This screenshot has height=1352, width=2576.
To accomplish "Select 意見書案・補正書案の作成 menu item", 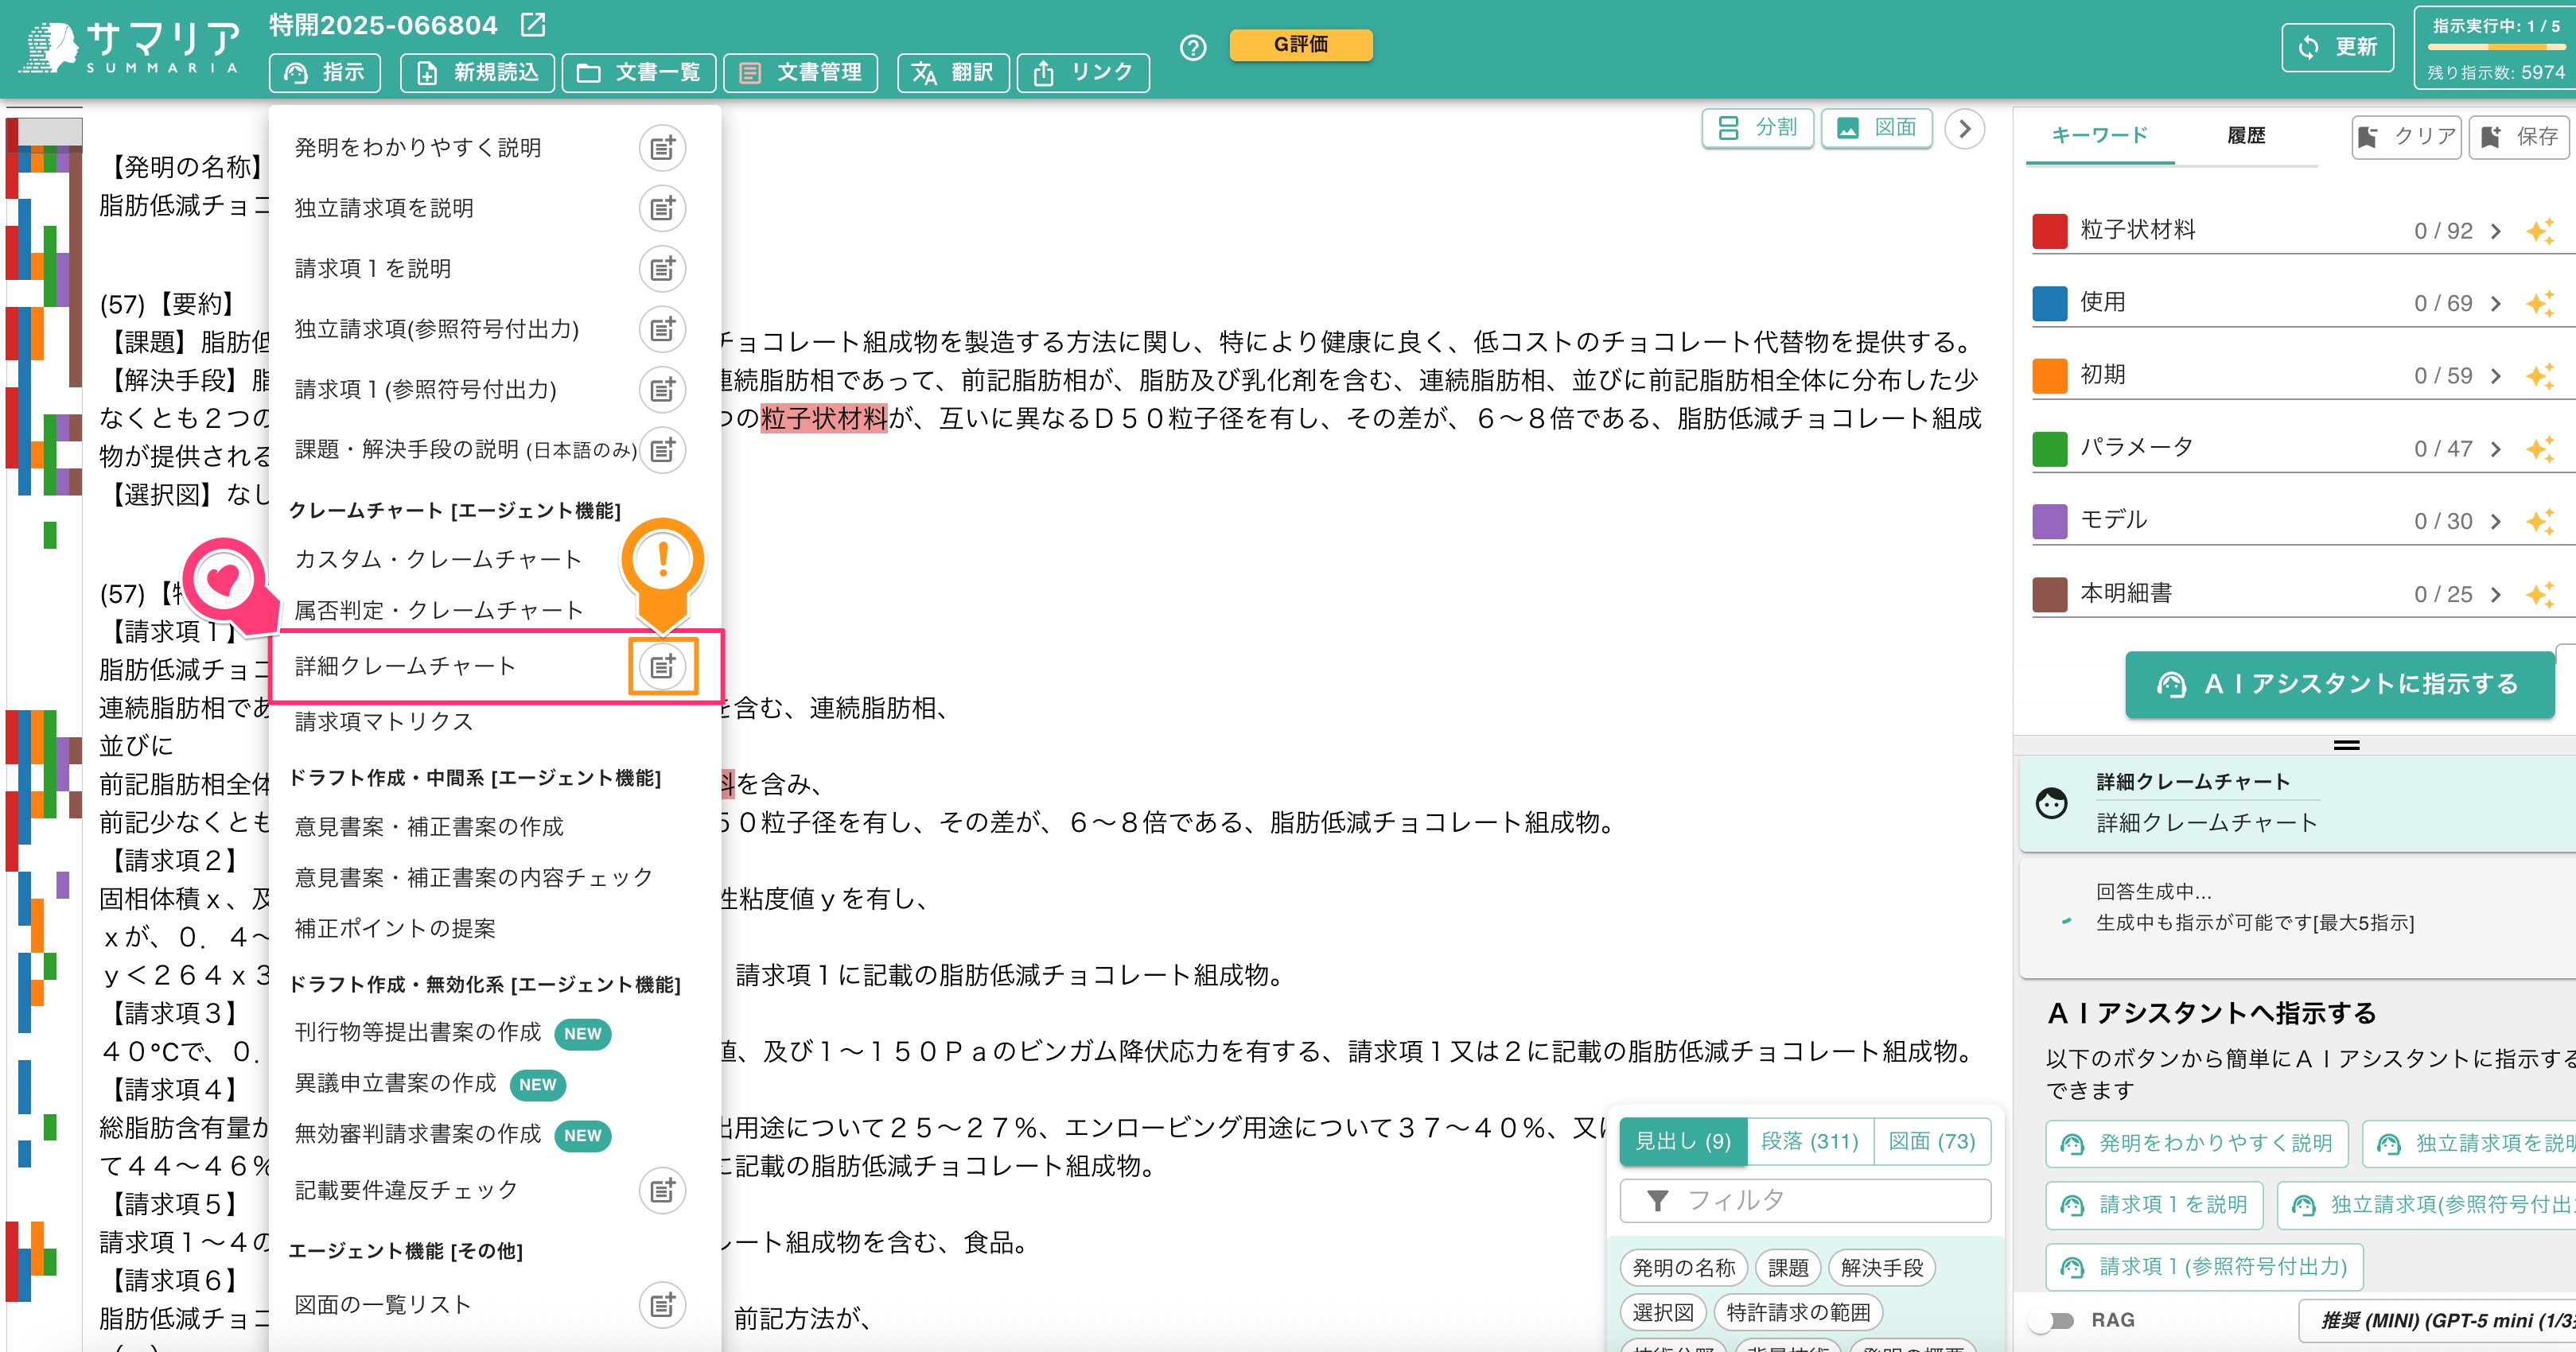I will coord(429,826).
